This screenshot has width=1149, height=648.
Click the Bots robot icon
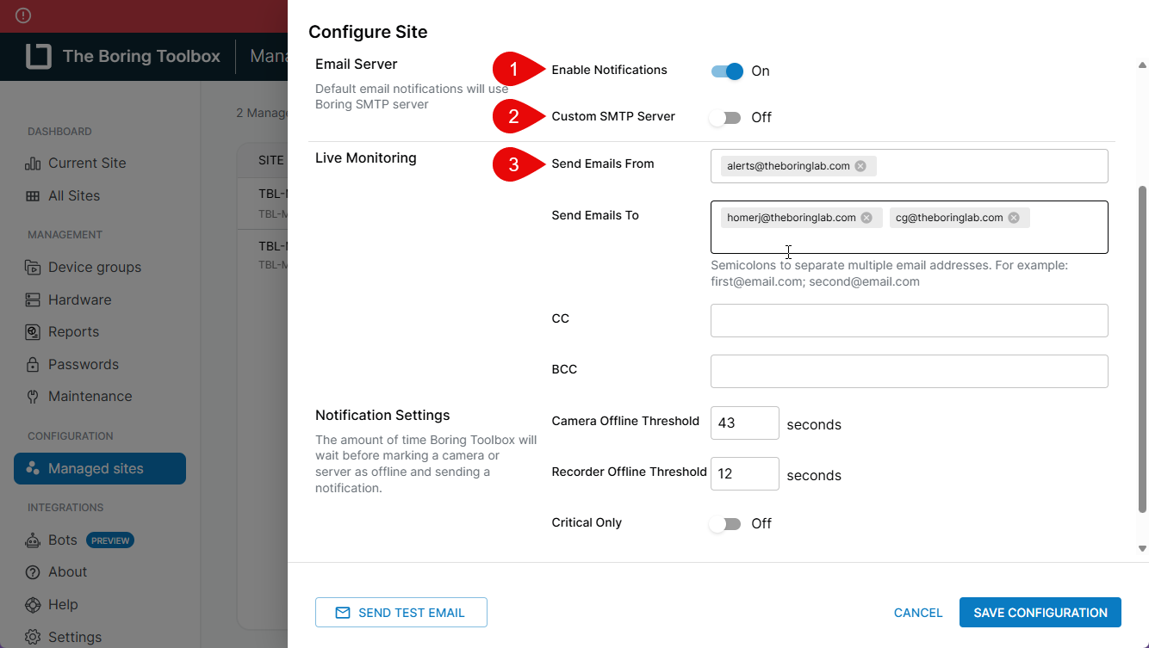[x=33, y=540]
